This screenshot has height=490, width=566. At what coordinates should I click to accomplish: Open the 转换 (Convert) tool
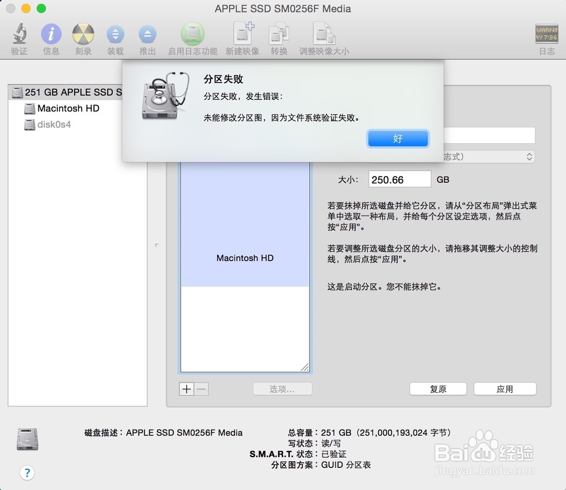click(x=278, y=34)
